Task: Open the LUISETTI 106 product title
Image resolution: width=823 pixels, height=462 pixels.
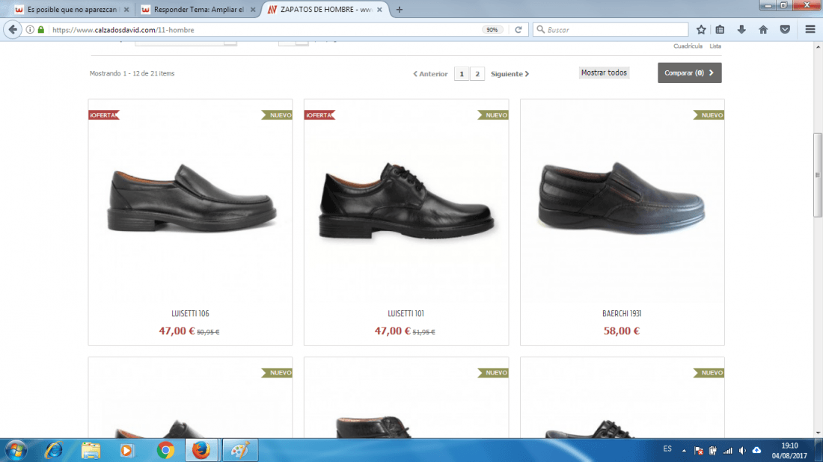Action: [x=190, y=313]
